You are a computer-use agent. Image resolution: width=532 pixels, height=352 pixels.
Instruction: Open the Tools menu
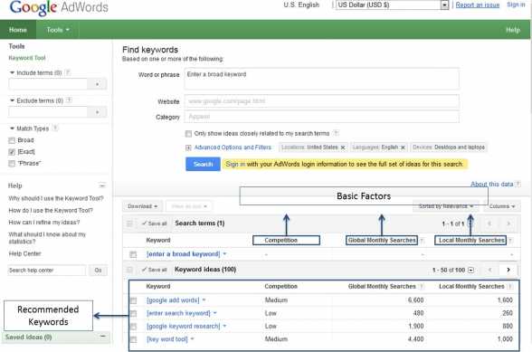point(58,30)
